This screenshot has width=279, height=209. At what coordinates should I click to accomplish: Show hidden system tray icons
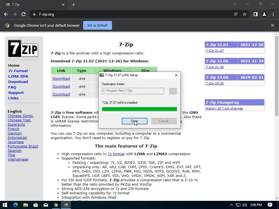coord(232,205)
